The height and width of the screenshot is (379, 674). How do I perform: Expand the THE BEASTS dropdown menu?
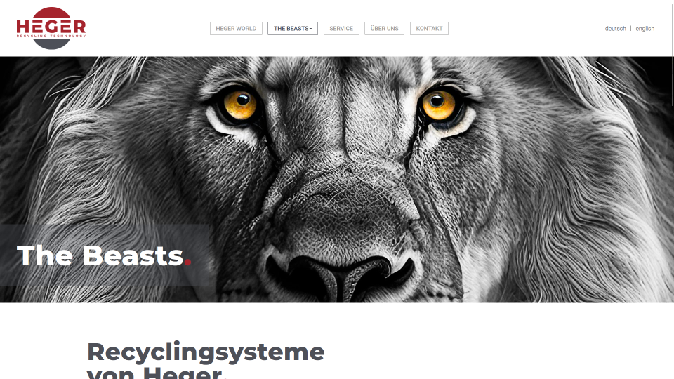pos(293,28)
